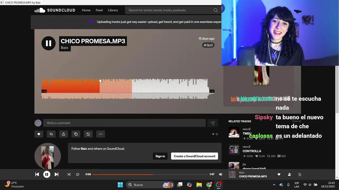Click the 12 plays count
This screenshot has width=339, height=190.
point(215,134)
